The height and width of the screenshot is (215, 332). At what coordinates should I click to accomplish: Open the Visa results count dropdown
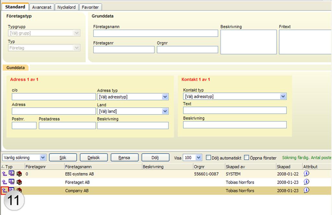pos(192,157)
